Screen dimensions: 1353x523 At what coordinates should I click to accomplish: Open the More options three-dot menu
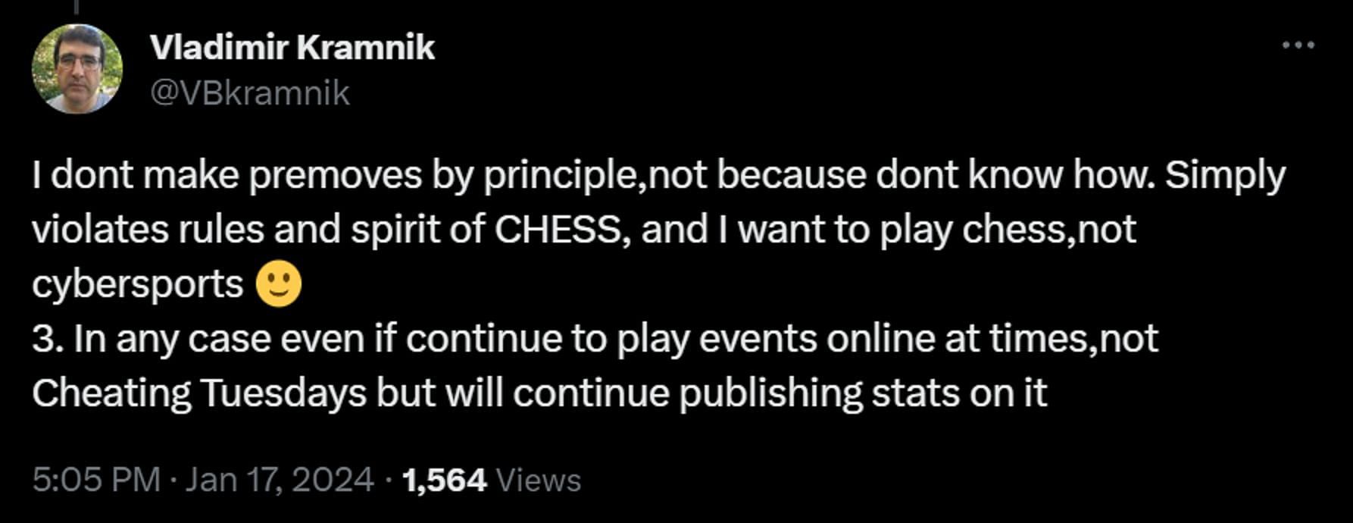click(x=1298, y=45)
